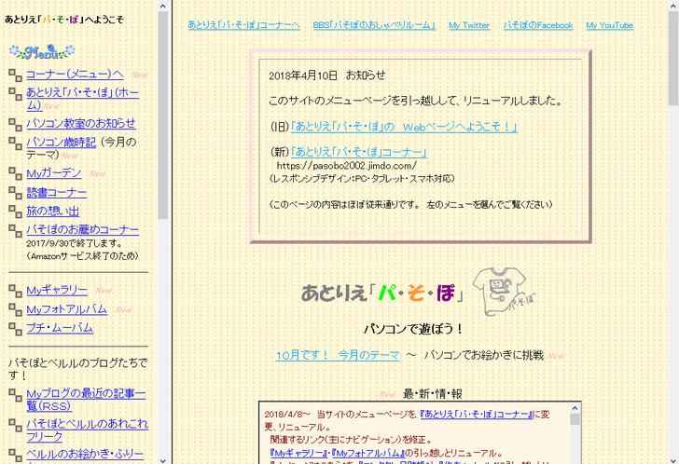The width and height of the screenshot is (679, 464).
Task: Click the bullet icon beside 読書コーナー
Action: (15, 193)
